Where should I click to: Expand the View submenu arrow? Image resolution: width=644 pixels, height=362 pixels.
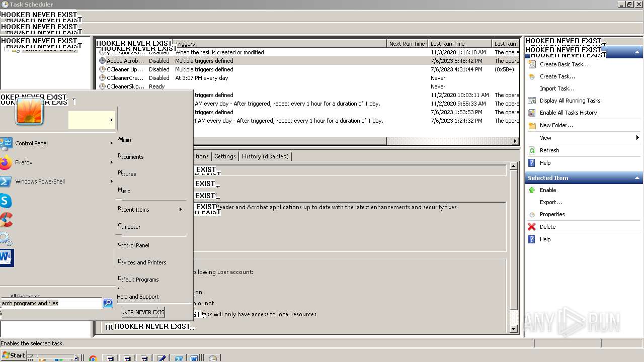click(637, 138)
